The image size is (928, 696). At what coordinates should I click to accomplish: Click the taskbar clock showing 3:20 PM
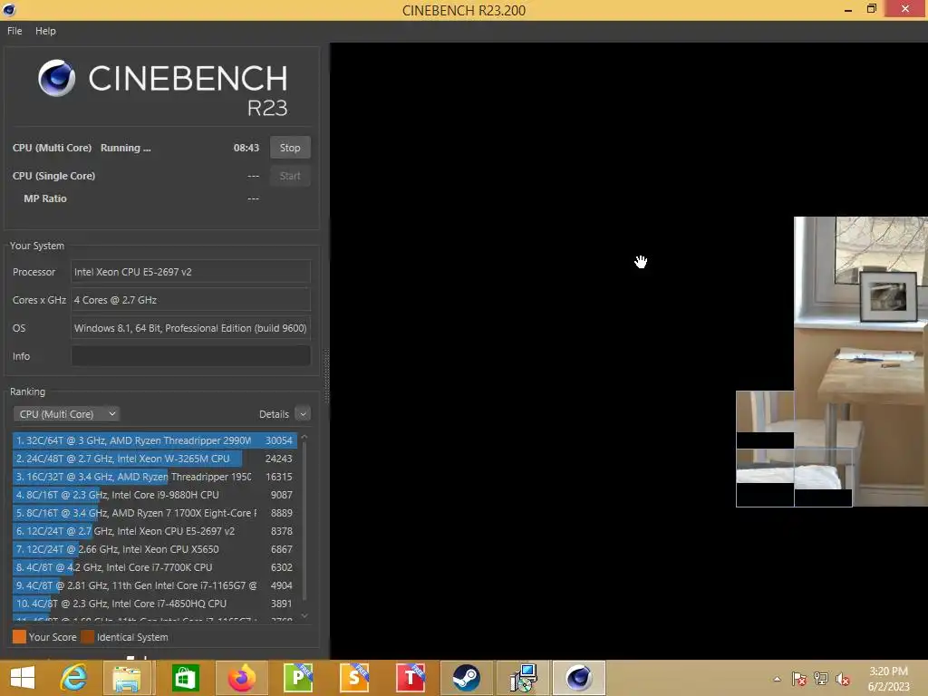[x=888, y=679]
